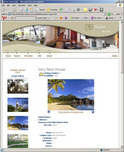
Task: Select the tropical beach thumbnail
Action: tap(18, 123)
